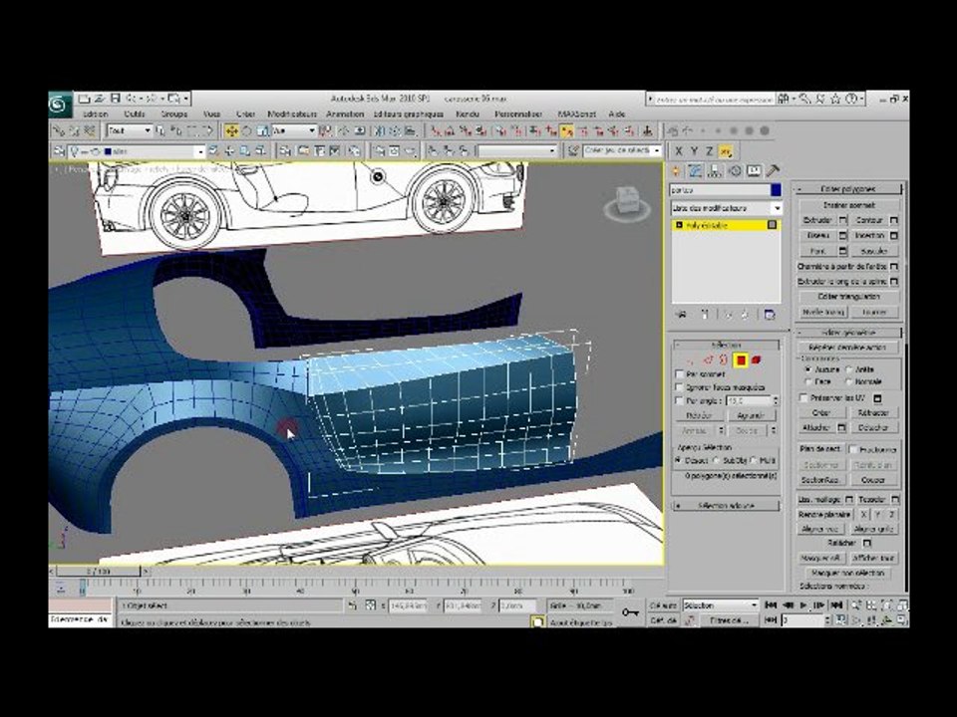Click the Play animation button
The image size is (957, 717).
[x=803, y=605]
